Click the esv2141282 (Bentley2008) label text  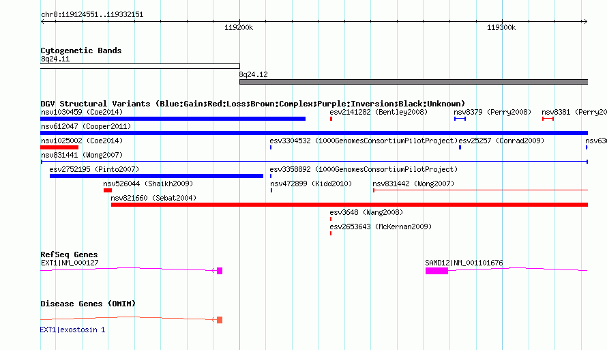click(379, 113)
